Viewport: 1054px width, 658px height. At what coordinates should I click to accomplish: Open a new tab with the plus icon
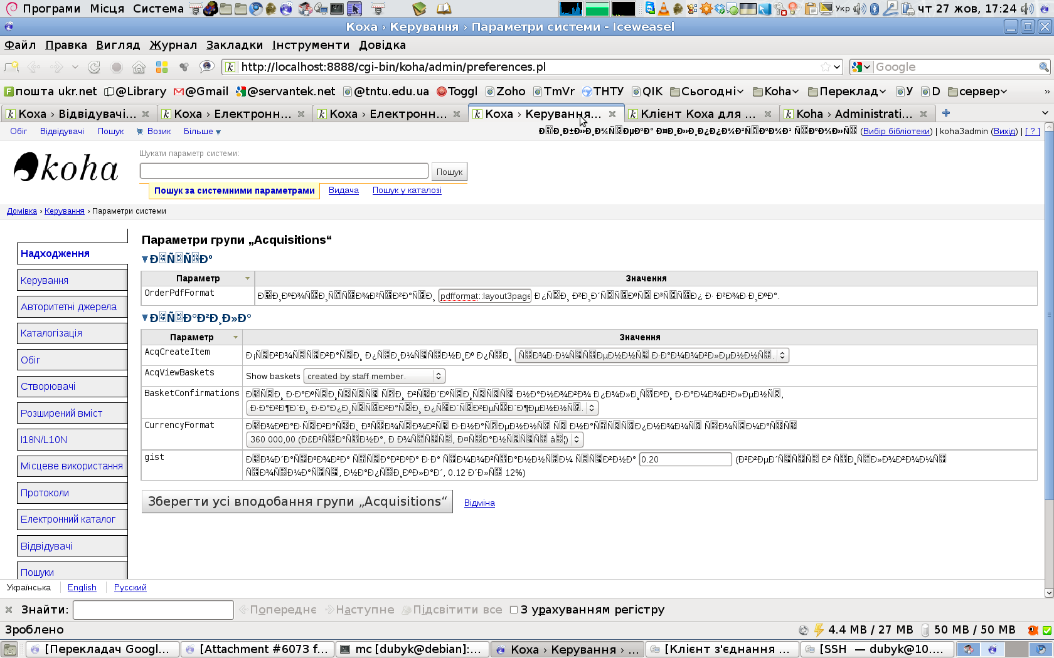(x=946, y=113)
